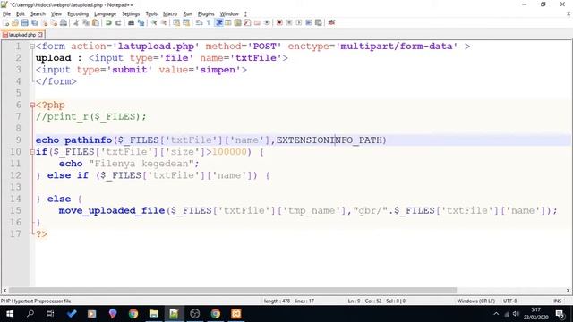573x322 pixels.
Task: Click the text 'move_uploaded_file' on line 15
Action: coord(112,211)
